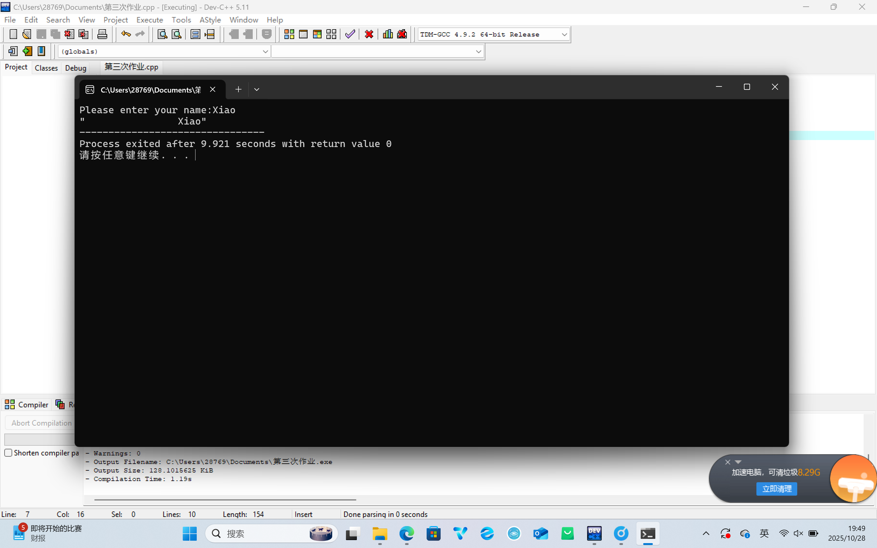Click the 立即清理 clean-now button

(x=776, y=489)
